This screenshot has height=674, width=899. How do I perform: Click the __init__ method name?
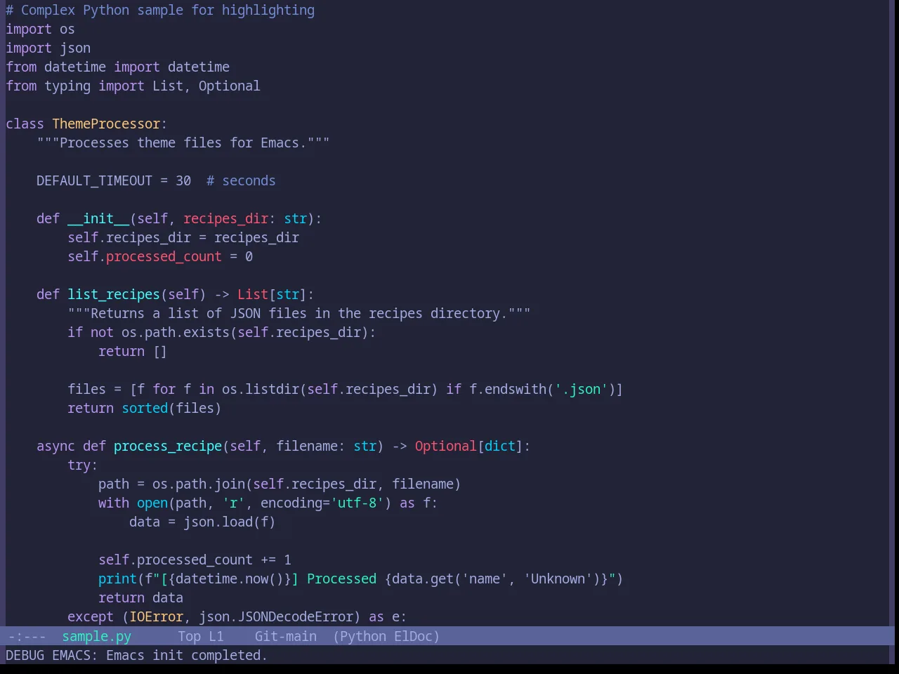pyautogui.click(x=98, y=218)
